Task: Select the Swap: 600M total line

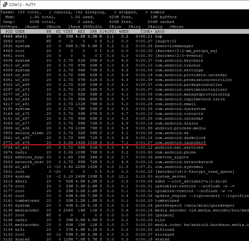Action: (89, 22)
